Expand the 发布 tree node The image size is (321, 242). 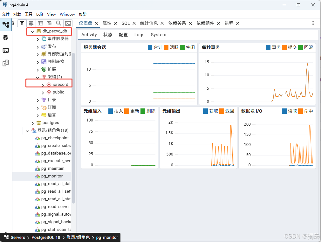tap(38, 47)
